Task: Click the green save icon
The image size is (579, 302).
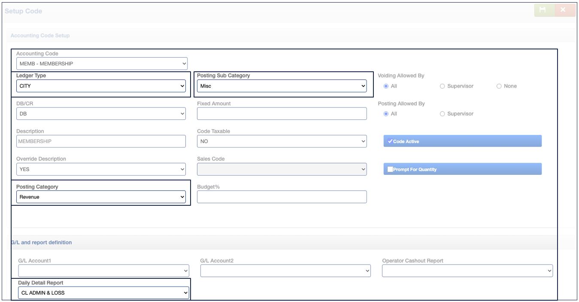Action: click(543, 10)
